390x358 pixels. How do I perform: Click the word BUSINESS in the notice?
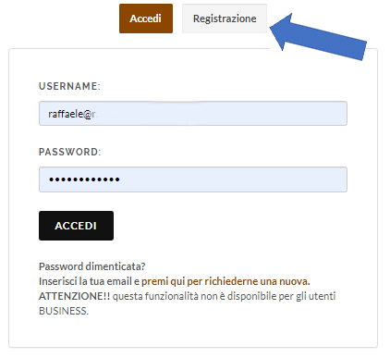[x=64, y=311]
